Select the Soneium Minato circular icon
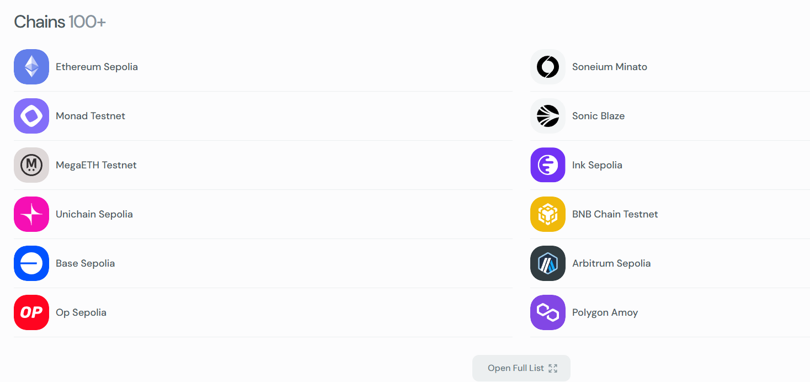Viewport: 810px width, 382px height. click(548, 67)
